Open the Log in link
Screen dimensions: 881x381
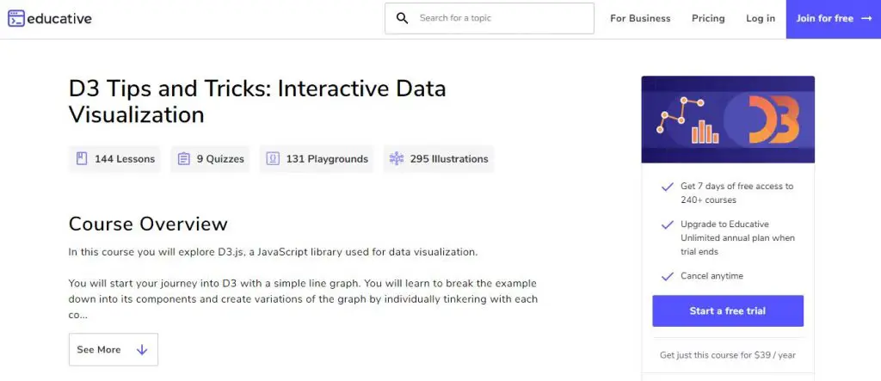point(760,18)
